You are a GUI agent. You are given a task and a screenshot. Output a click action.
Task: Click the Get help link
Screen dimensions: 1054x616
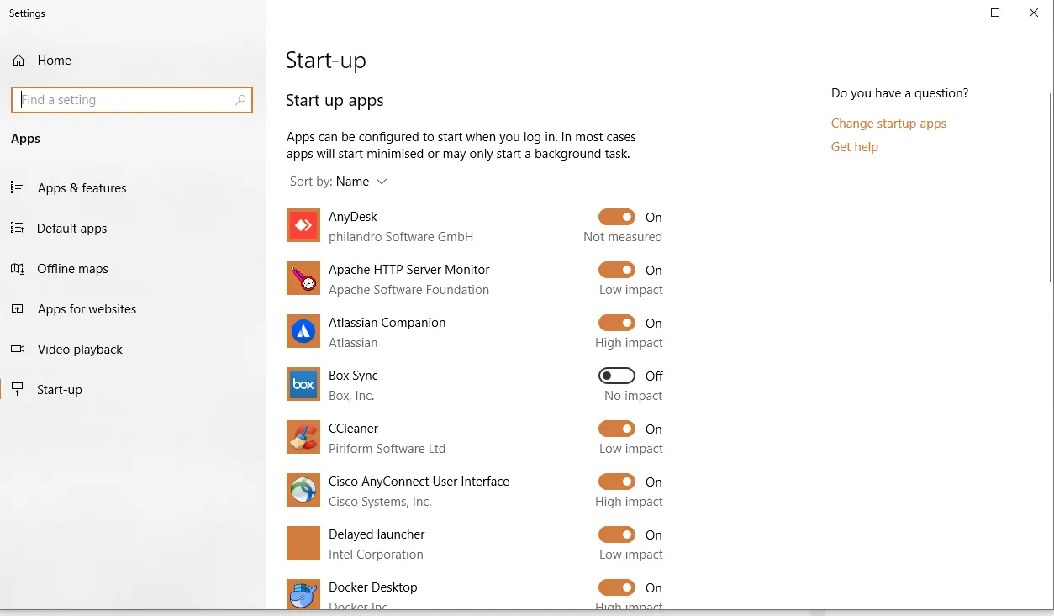(855, 147)
